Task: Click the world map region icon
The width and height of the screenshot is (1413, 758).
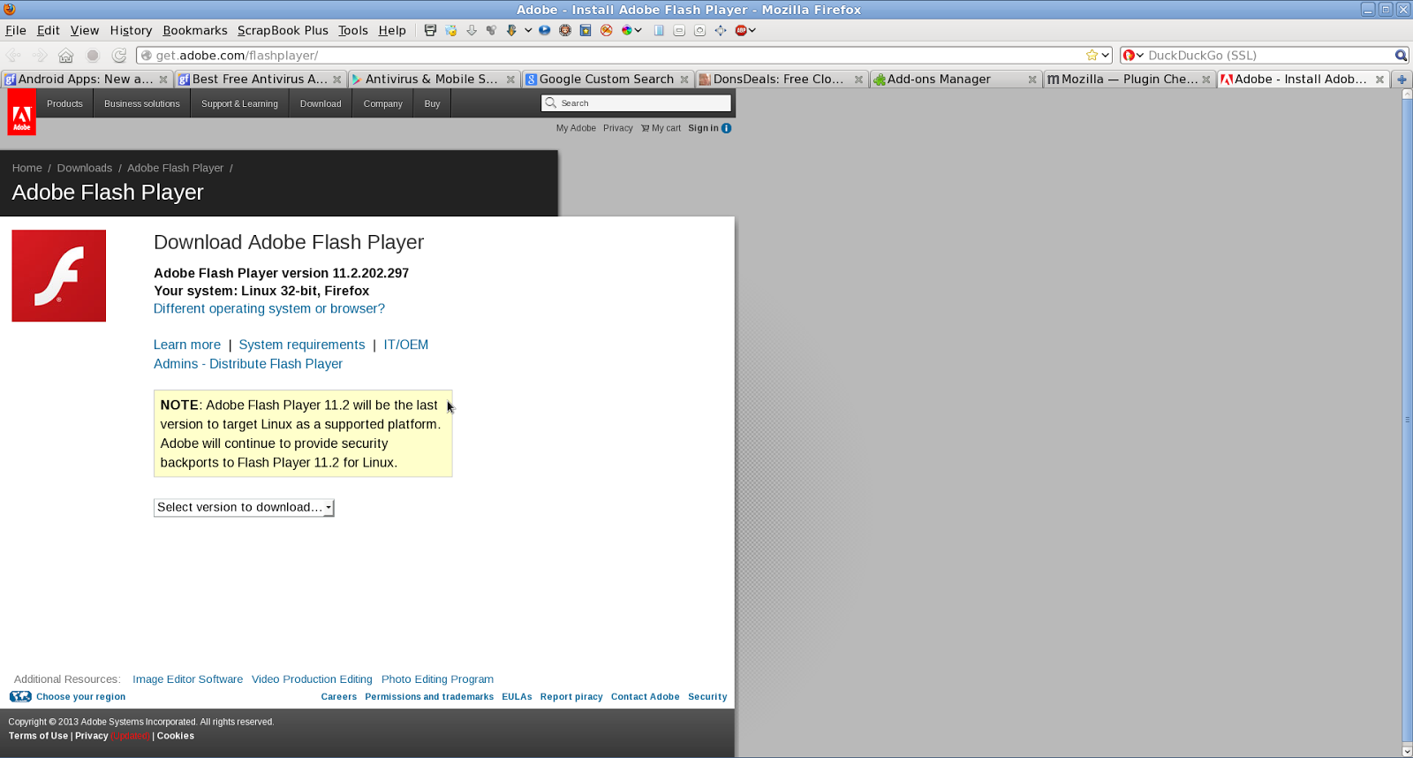Action: [x=20, y=696]
